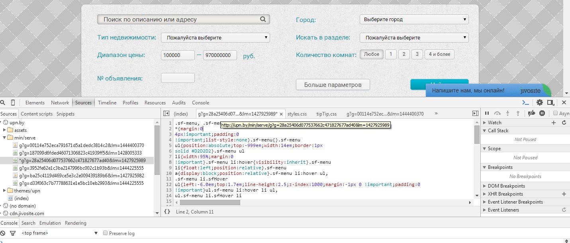Click the pause script execution icon
This screenshot has height=243, width=570.
(487, 114)
